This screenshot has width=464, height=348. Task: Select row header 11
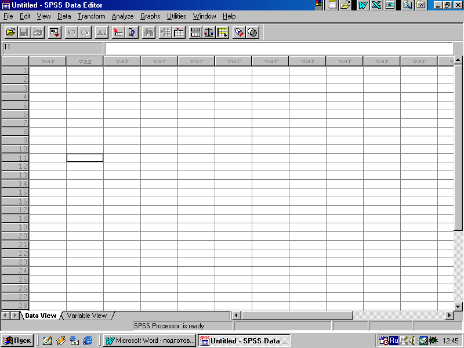click(x=15, y=158)
